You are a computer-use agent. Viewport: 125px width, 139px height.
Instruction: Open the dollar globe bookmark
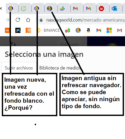pos(78,30)
